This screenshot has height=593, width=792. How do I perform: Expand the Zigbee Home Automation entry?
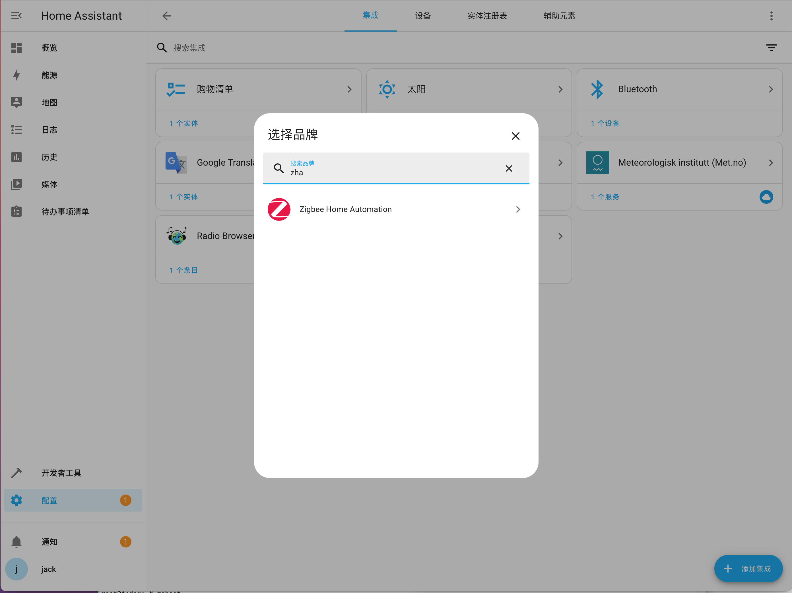518,209
